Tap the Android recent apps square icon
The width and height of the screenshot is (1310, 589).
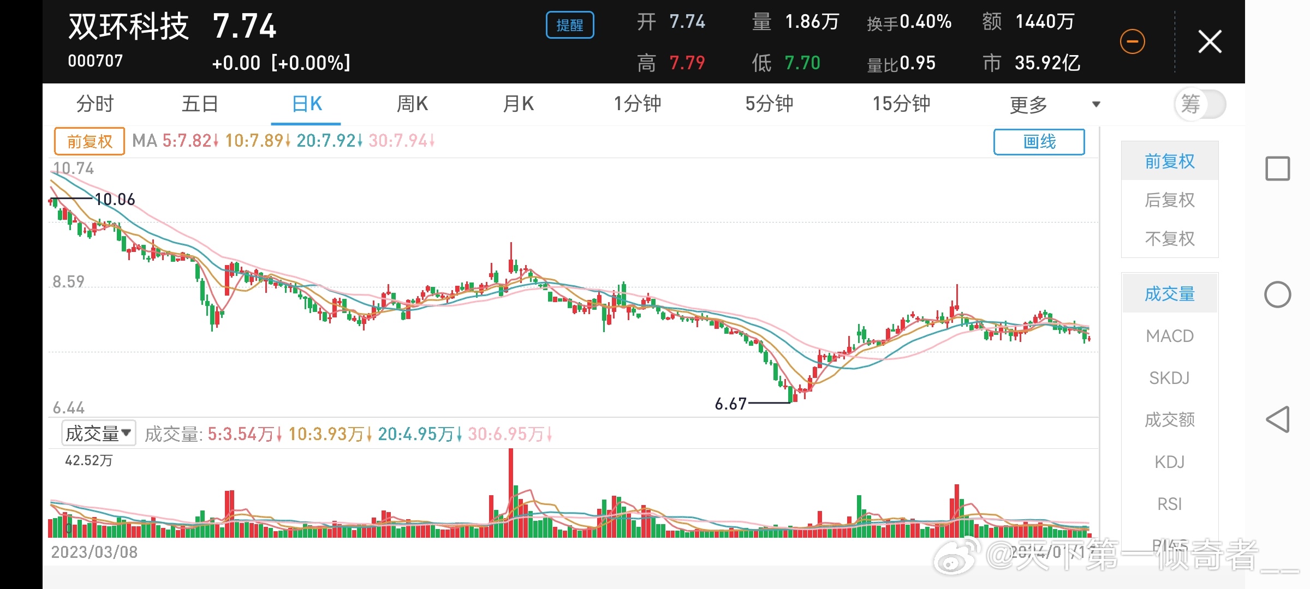[1277, 169]
